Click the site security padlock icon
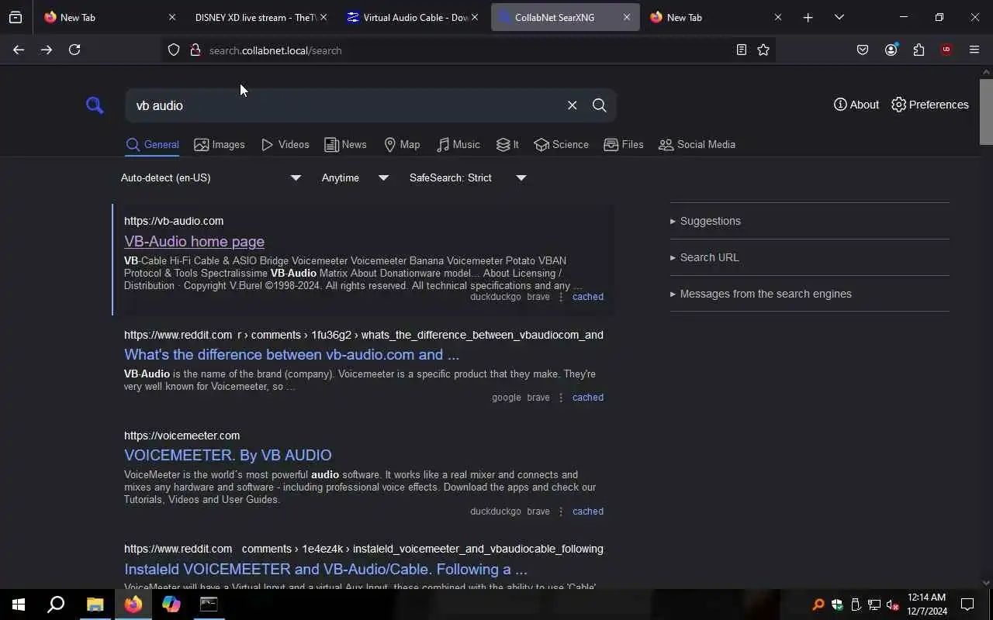Image resolution: width=993 pixels, height=620 pixels. click(195, 50)
